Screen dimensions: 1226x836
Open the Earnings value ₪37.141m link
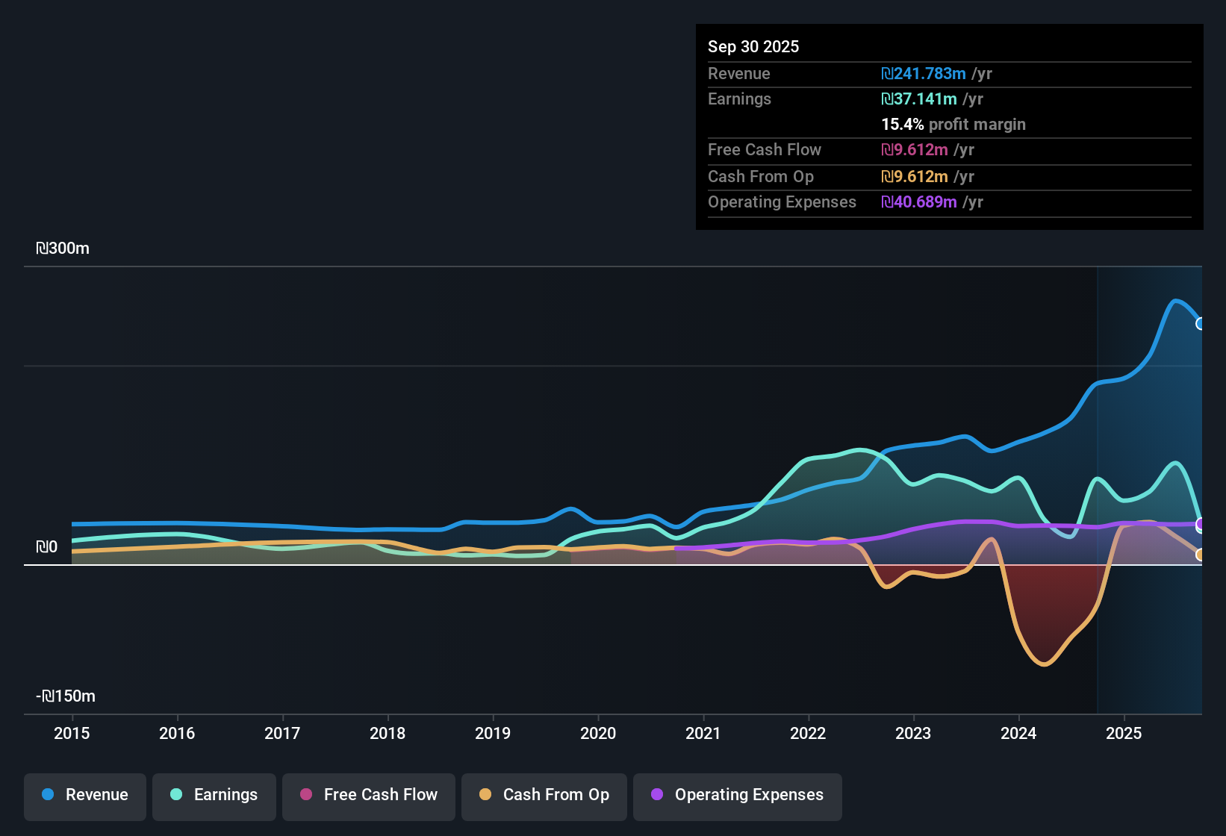921,99
